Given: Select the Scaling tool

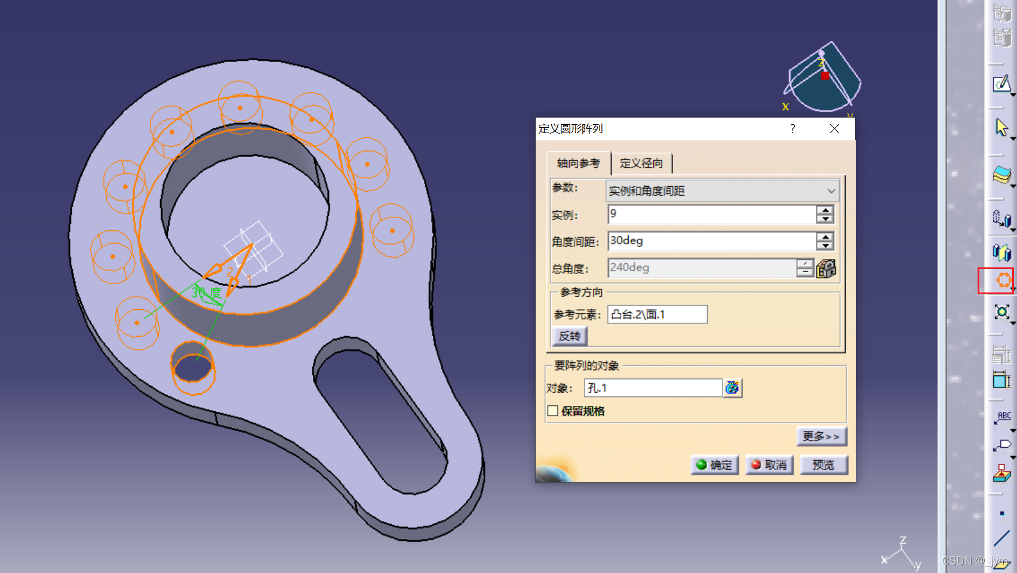Looking at the screenshot, I should click(x=1002, y=312).
